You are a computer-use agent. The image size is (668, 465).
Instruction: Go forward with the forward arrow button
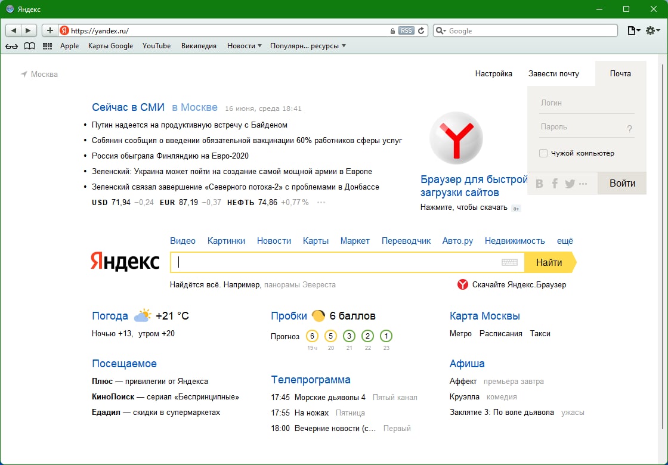(x=28, y=30)
